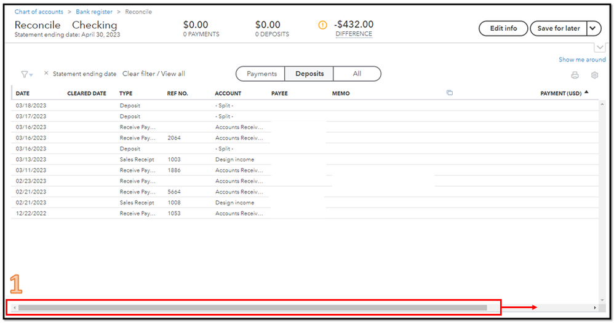Viewport: 614px width, 323px height.
Task: Print the reconcile list
Action: (575, 75)
